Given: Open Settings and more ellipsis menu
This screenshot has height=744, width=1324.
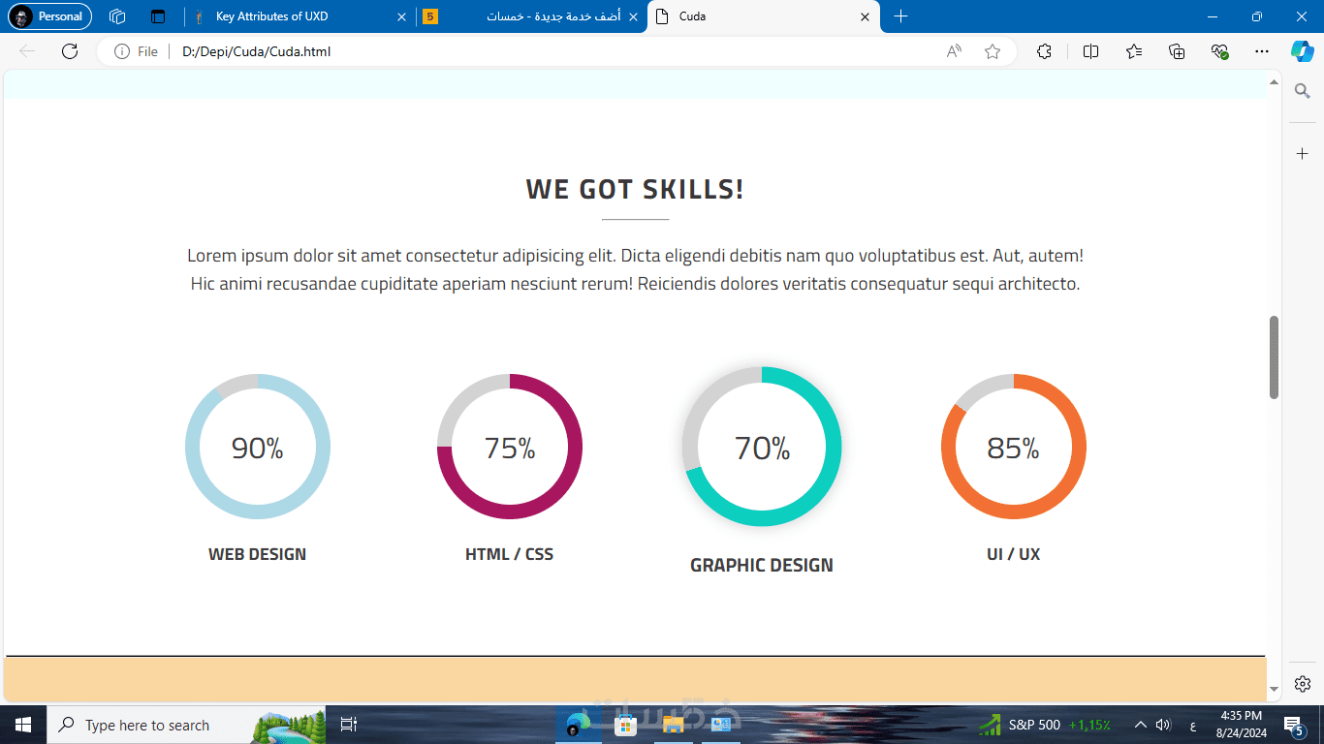Looking at the screenshot, I should 1261,51.
